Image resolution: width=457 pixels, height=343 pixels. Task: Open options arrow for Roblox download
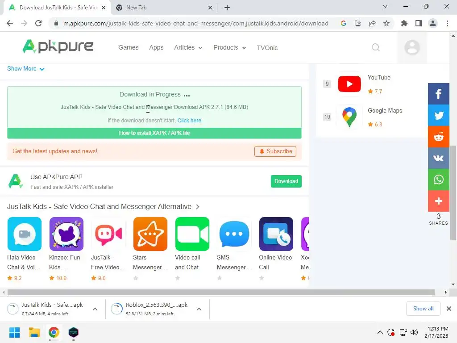click(199, 309)
